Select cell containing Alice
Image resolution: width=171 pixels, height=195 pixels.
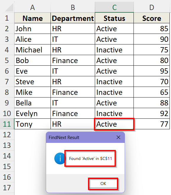(x=32, y=39)
